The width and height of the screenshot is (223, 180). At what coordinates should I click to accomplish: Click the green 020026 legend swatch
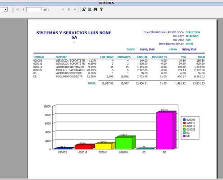coord(184,130)
